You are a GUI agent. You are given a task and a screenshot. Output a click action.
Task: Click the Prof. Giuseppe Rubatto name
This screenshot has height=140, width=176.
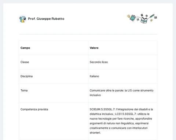(x=46, y=19)
